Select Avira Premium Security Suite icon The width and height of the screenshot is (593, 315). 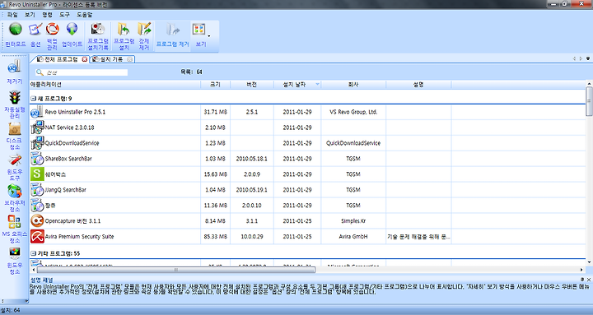coord(37,236)
